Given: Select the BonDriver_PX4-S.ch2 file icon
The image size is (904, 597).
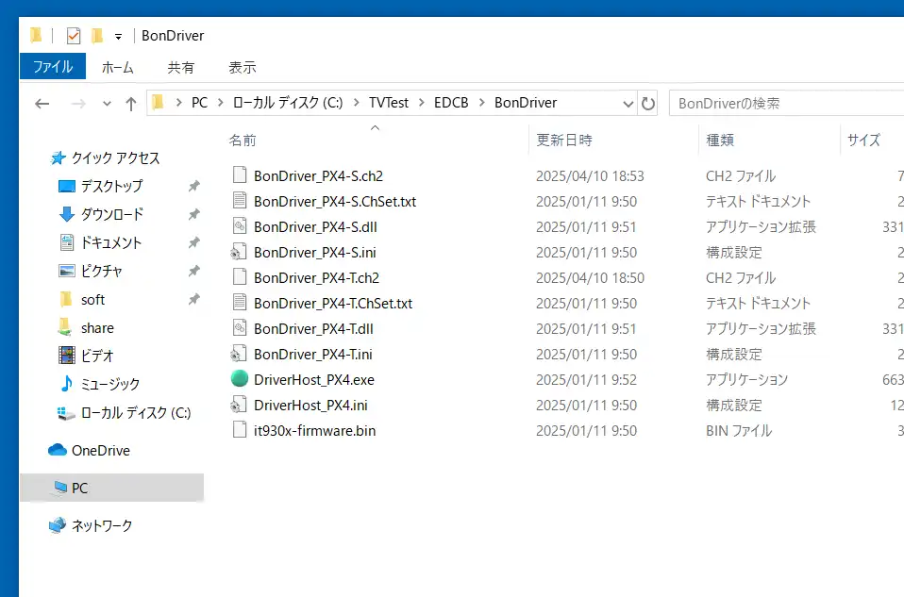Looking at the screenshot, I should pyautogui.click(x=240, y=175).
